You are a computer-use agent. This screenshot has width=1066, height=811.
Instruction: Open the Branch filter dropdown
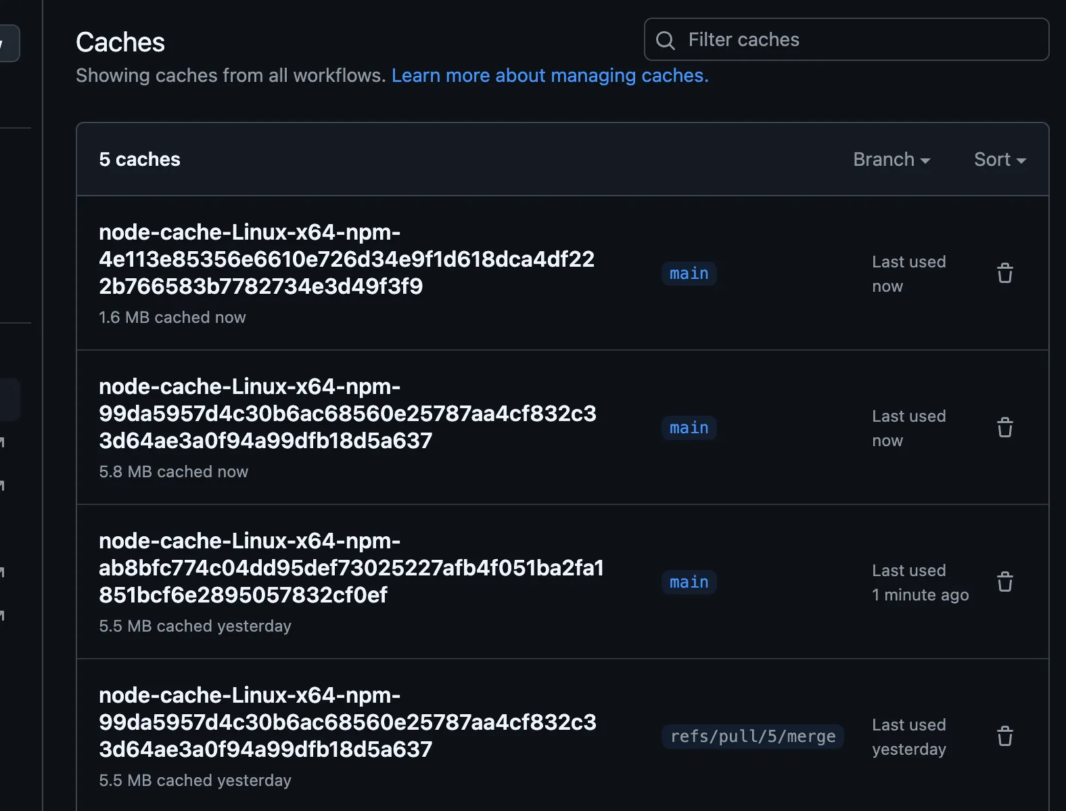pos(891,160)
